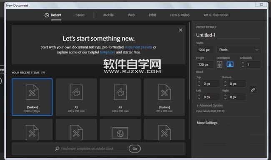Click the Go button
The image size is (271, 160).
point(135,149)
